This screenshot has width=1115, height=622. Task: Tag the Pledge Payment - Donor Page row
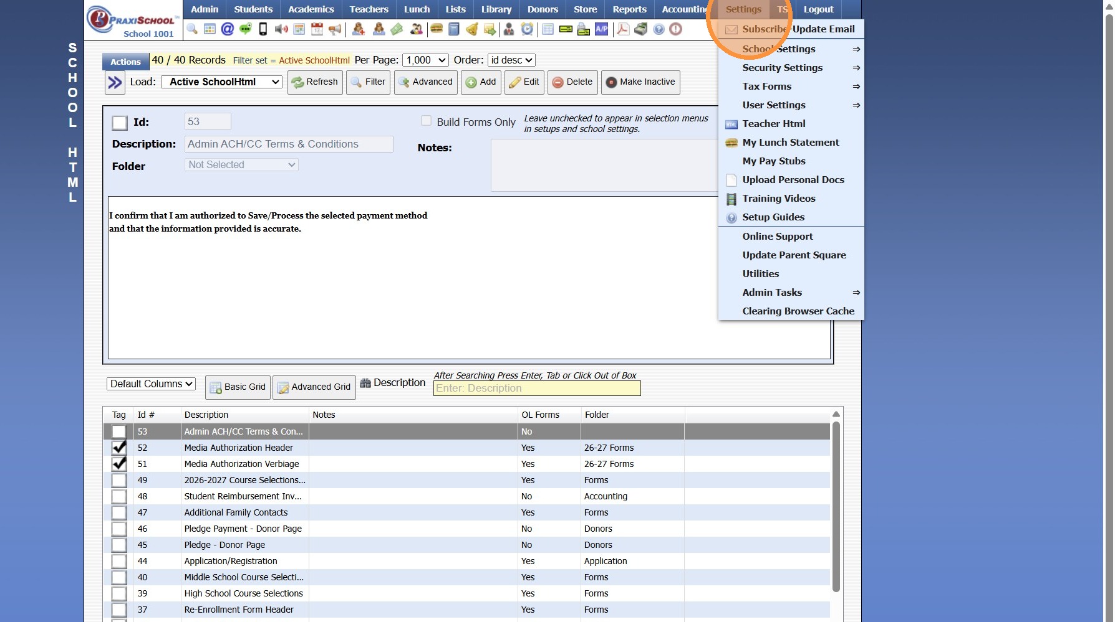click(x=119, y=529)
